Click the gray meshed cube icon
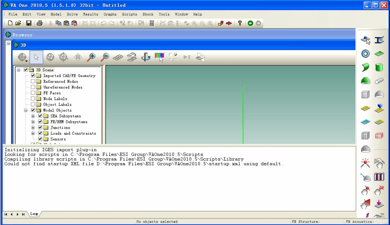Viewport: 390px width, 225px height. click(x=365, y=136)
